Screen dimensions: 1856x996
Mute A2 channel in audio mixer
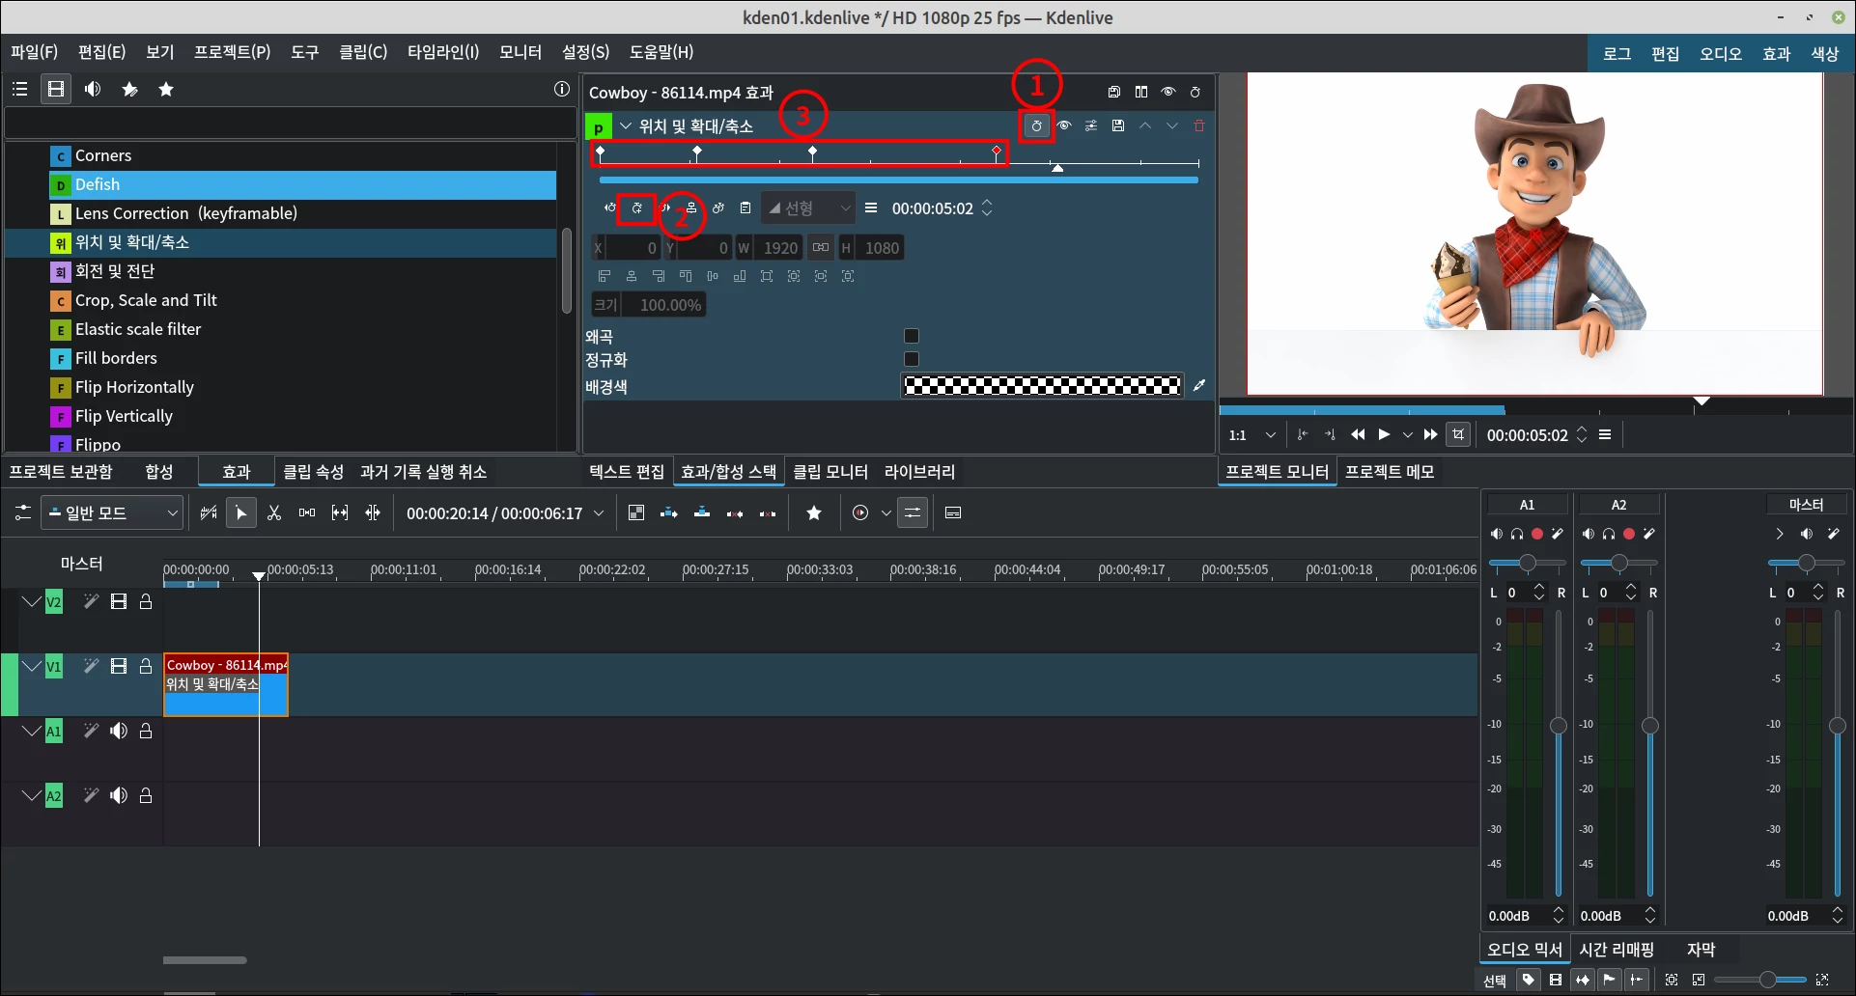(1589, 534)
